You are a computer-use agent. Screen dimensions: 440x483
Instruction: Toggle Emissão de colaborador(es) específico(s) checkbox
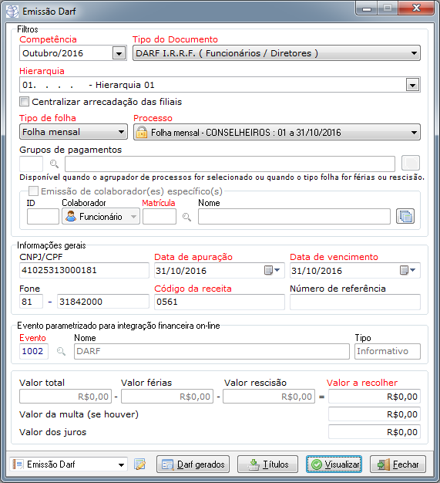click(33, 191)
